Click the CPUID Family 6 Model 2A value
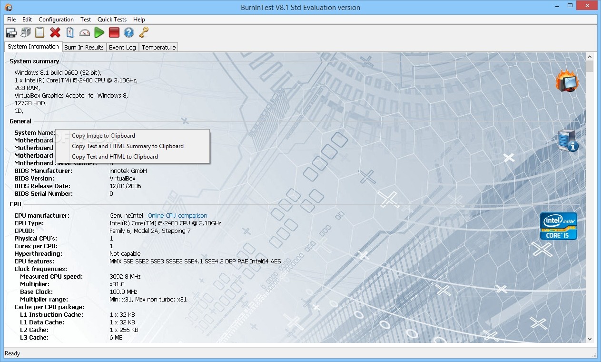This screenshot has height=362, width=601. pyautogui.click(x=150, y=231)
